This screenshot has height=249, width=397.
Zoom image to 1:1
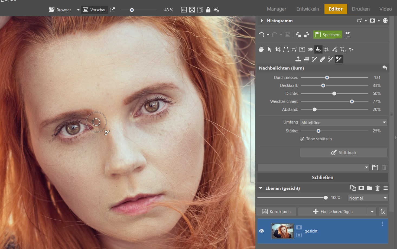(x=184, y=10)
